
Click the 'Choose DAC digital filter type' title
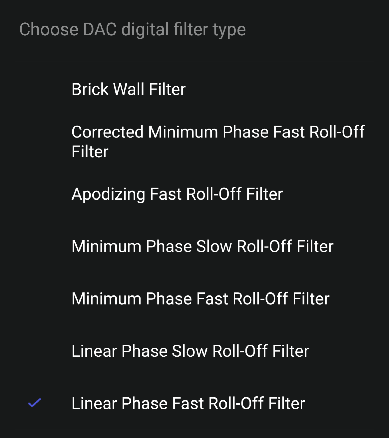(x=132, y=29)
